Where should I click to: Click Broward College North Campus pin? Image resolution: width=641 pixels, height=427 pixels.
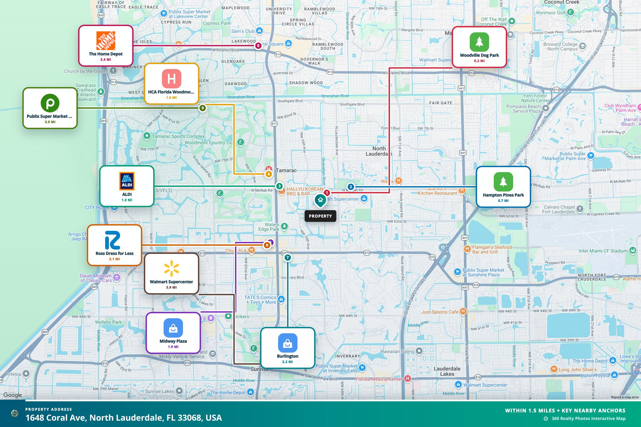pyautogui.click(x=582, y=46)
